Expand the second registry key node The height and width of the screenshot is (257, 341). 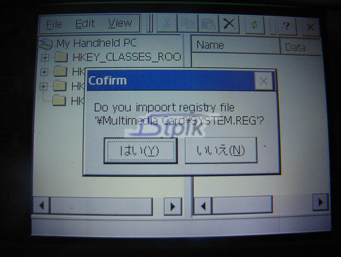pos(44,71)
